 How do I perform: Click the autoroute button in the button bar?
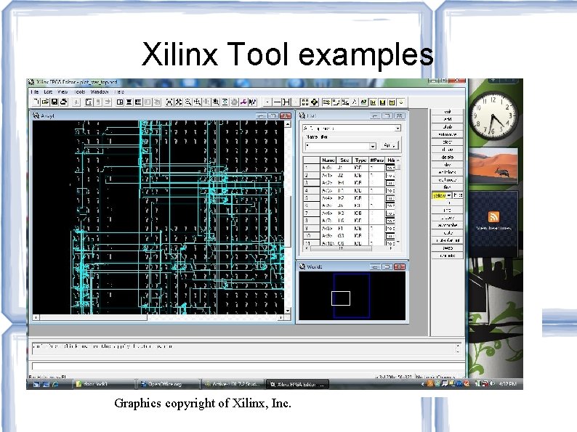[447, 134]
